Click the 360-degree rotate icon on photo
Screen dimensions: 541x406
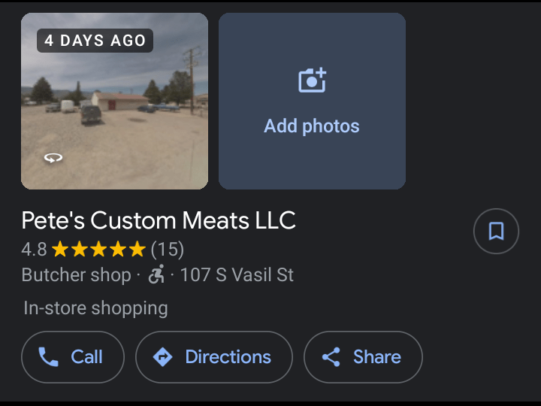click(53, 158)
